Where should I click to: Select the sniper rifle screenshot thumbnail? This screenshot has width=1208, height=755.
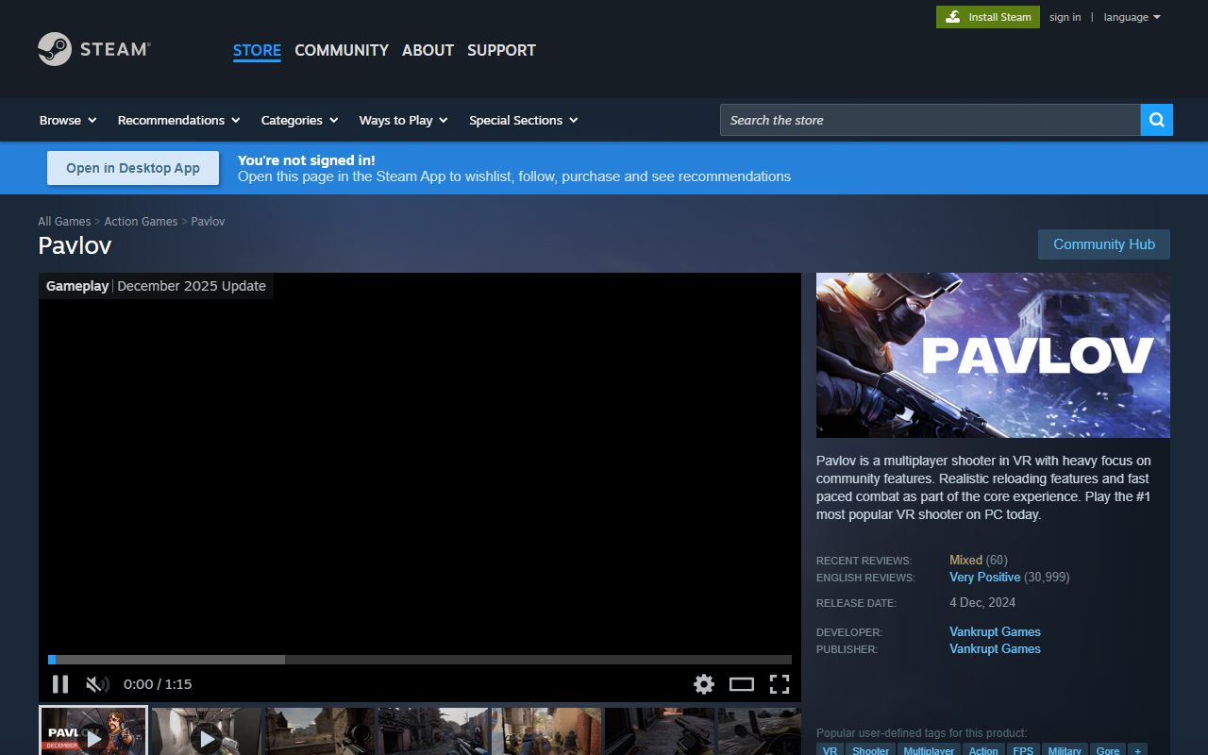coord(319,731)
